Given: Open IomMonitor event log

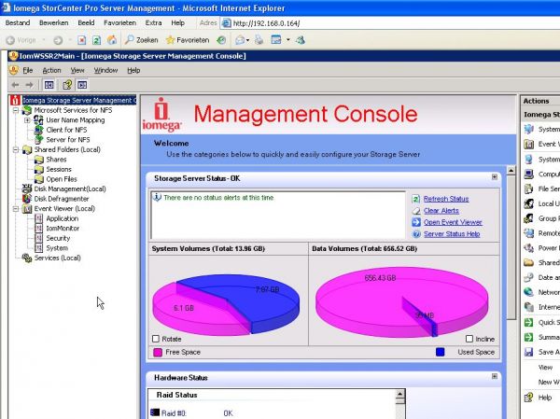Looking at the screenshot, I should click(63, 229).
